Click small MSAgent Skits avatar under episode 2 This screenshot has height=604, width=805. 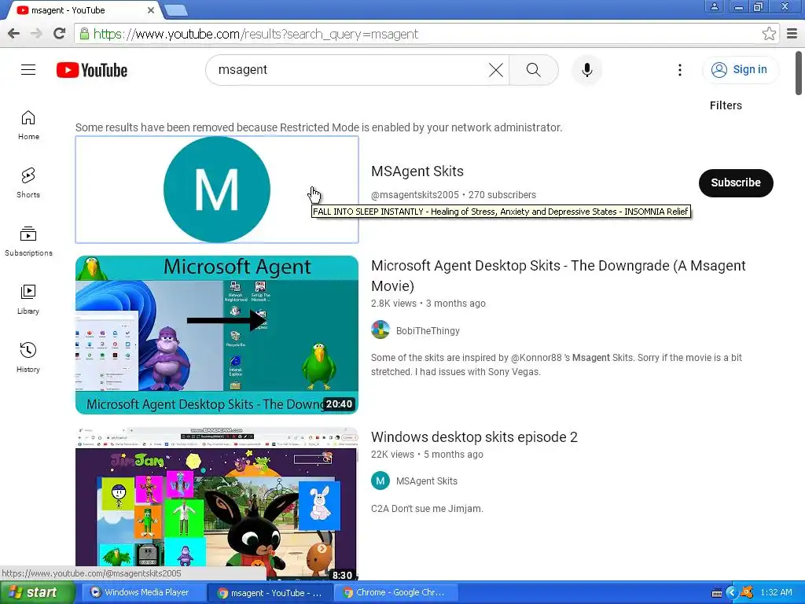pyautogui.click(x=380, y=481)
